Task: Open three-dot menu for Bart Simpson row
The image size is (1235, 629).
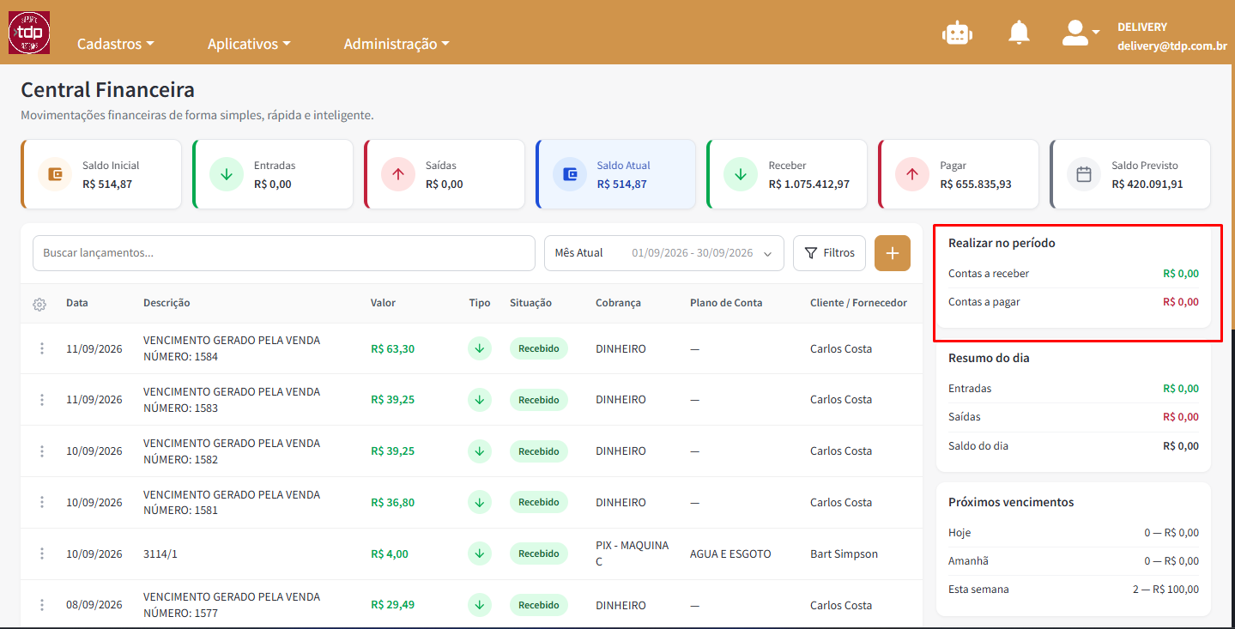Action: click(x=41, y=553)
